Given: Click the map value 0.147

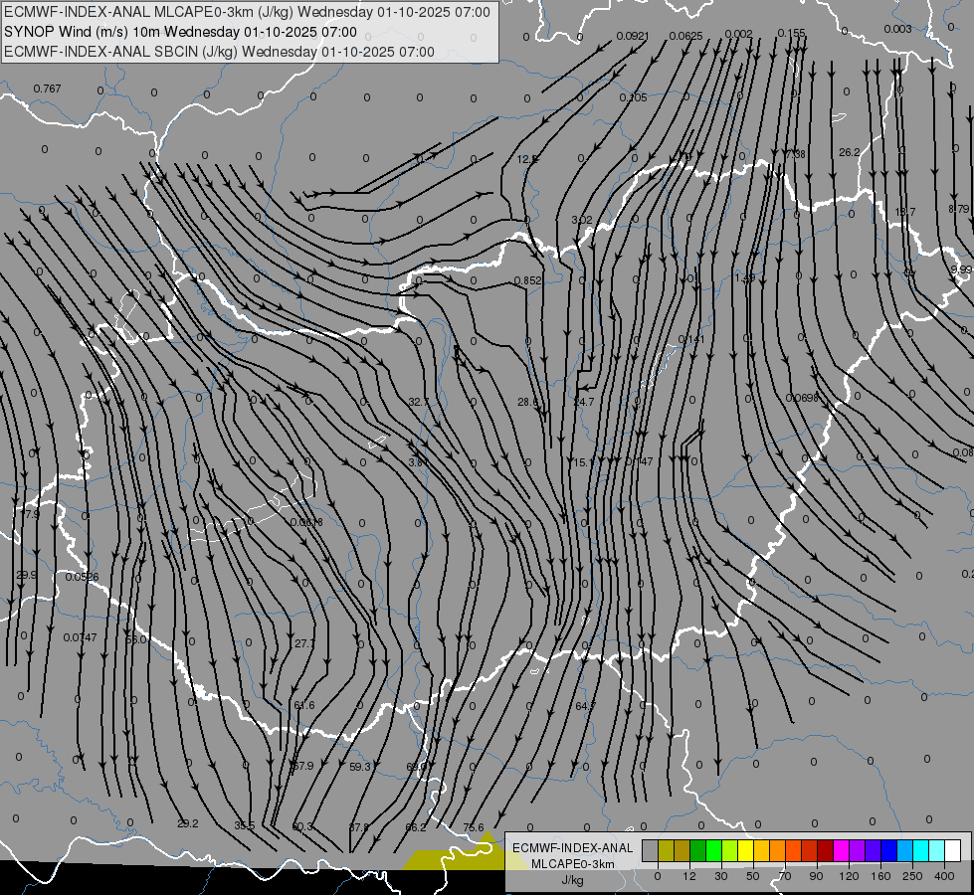Looking at the screenshot, I should (639, 461).
